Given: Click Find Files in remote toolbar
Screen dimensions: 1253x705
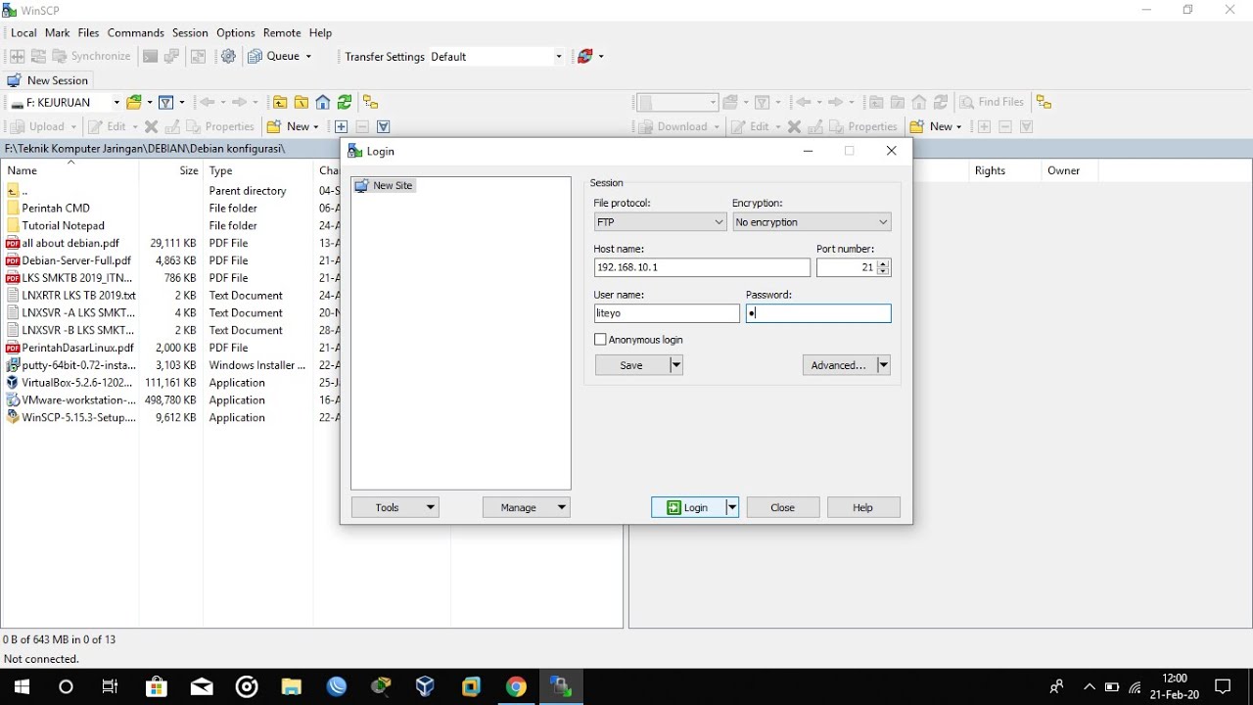Looking at the screenshot, I should [992, 102].
